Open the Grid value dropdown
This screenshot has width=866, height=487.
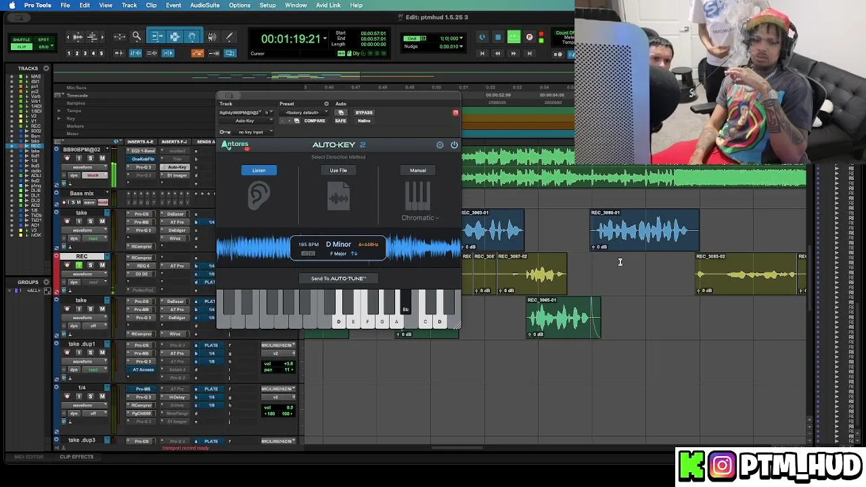461,39
